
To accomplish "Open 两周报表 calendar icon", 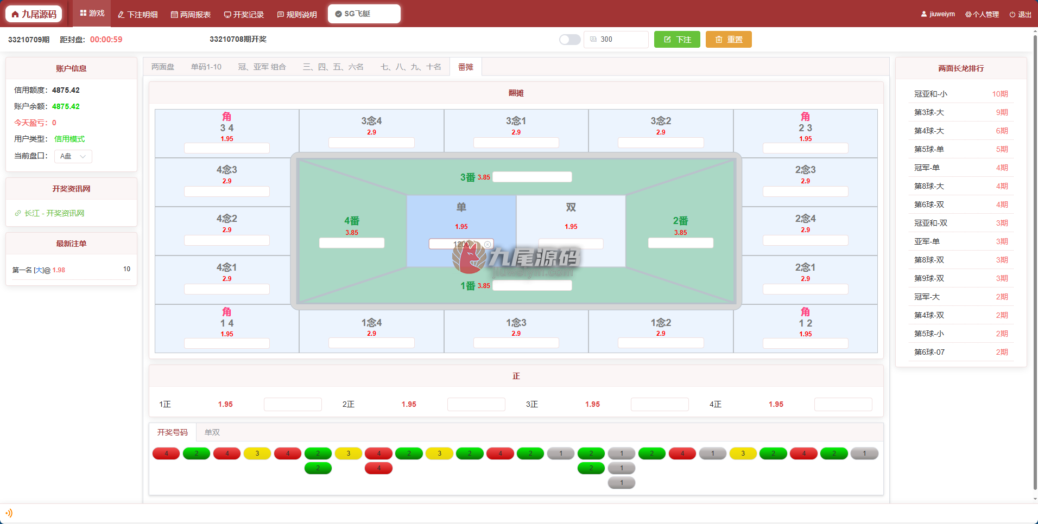I will (x=174, y=15).
